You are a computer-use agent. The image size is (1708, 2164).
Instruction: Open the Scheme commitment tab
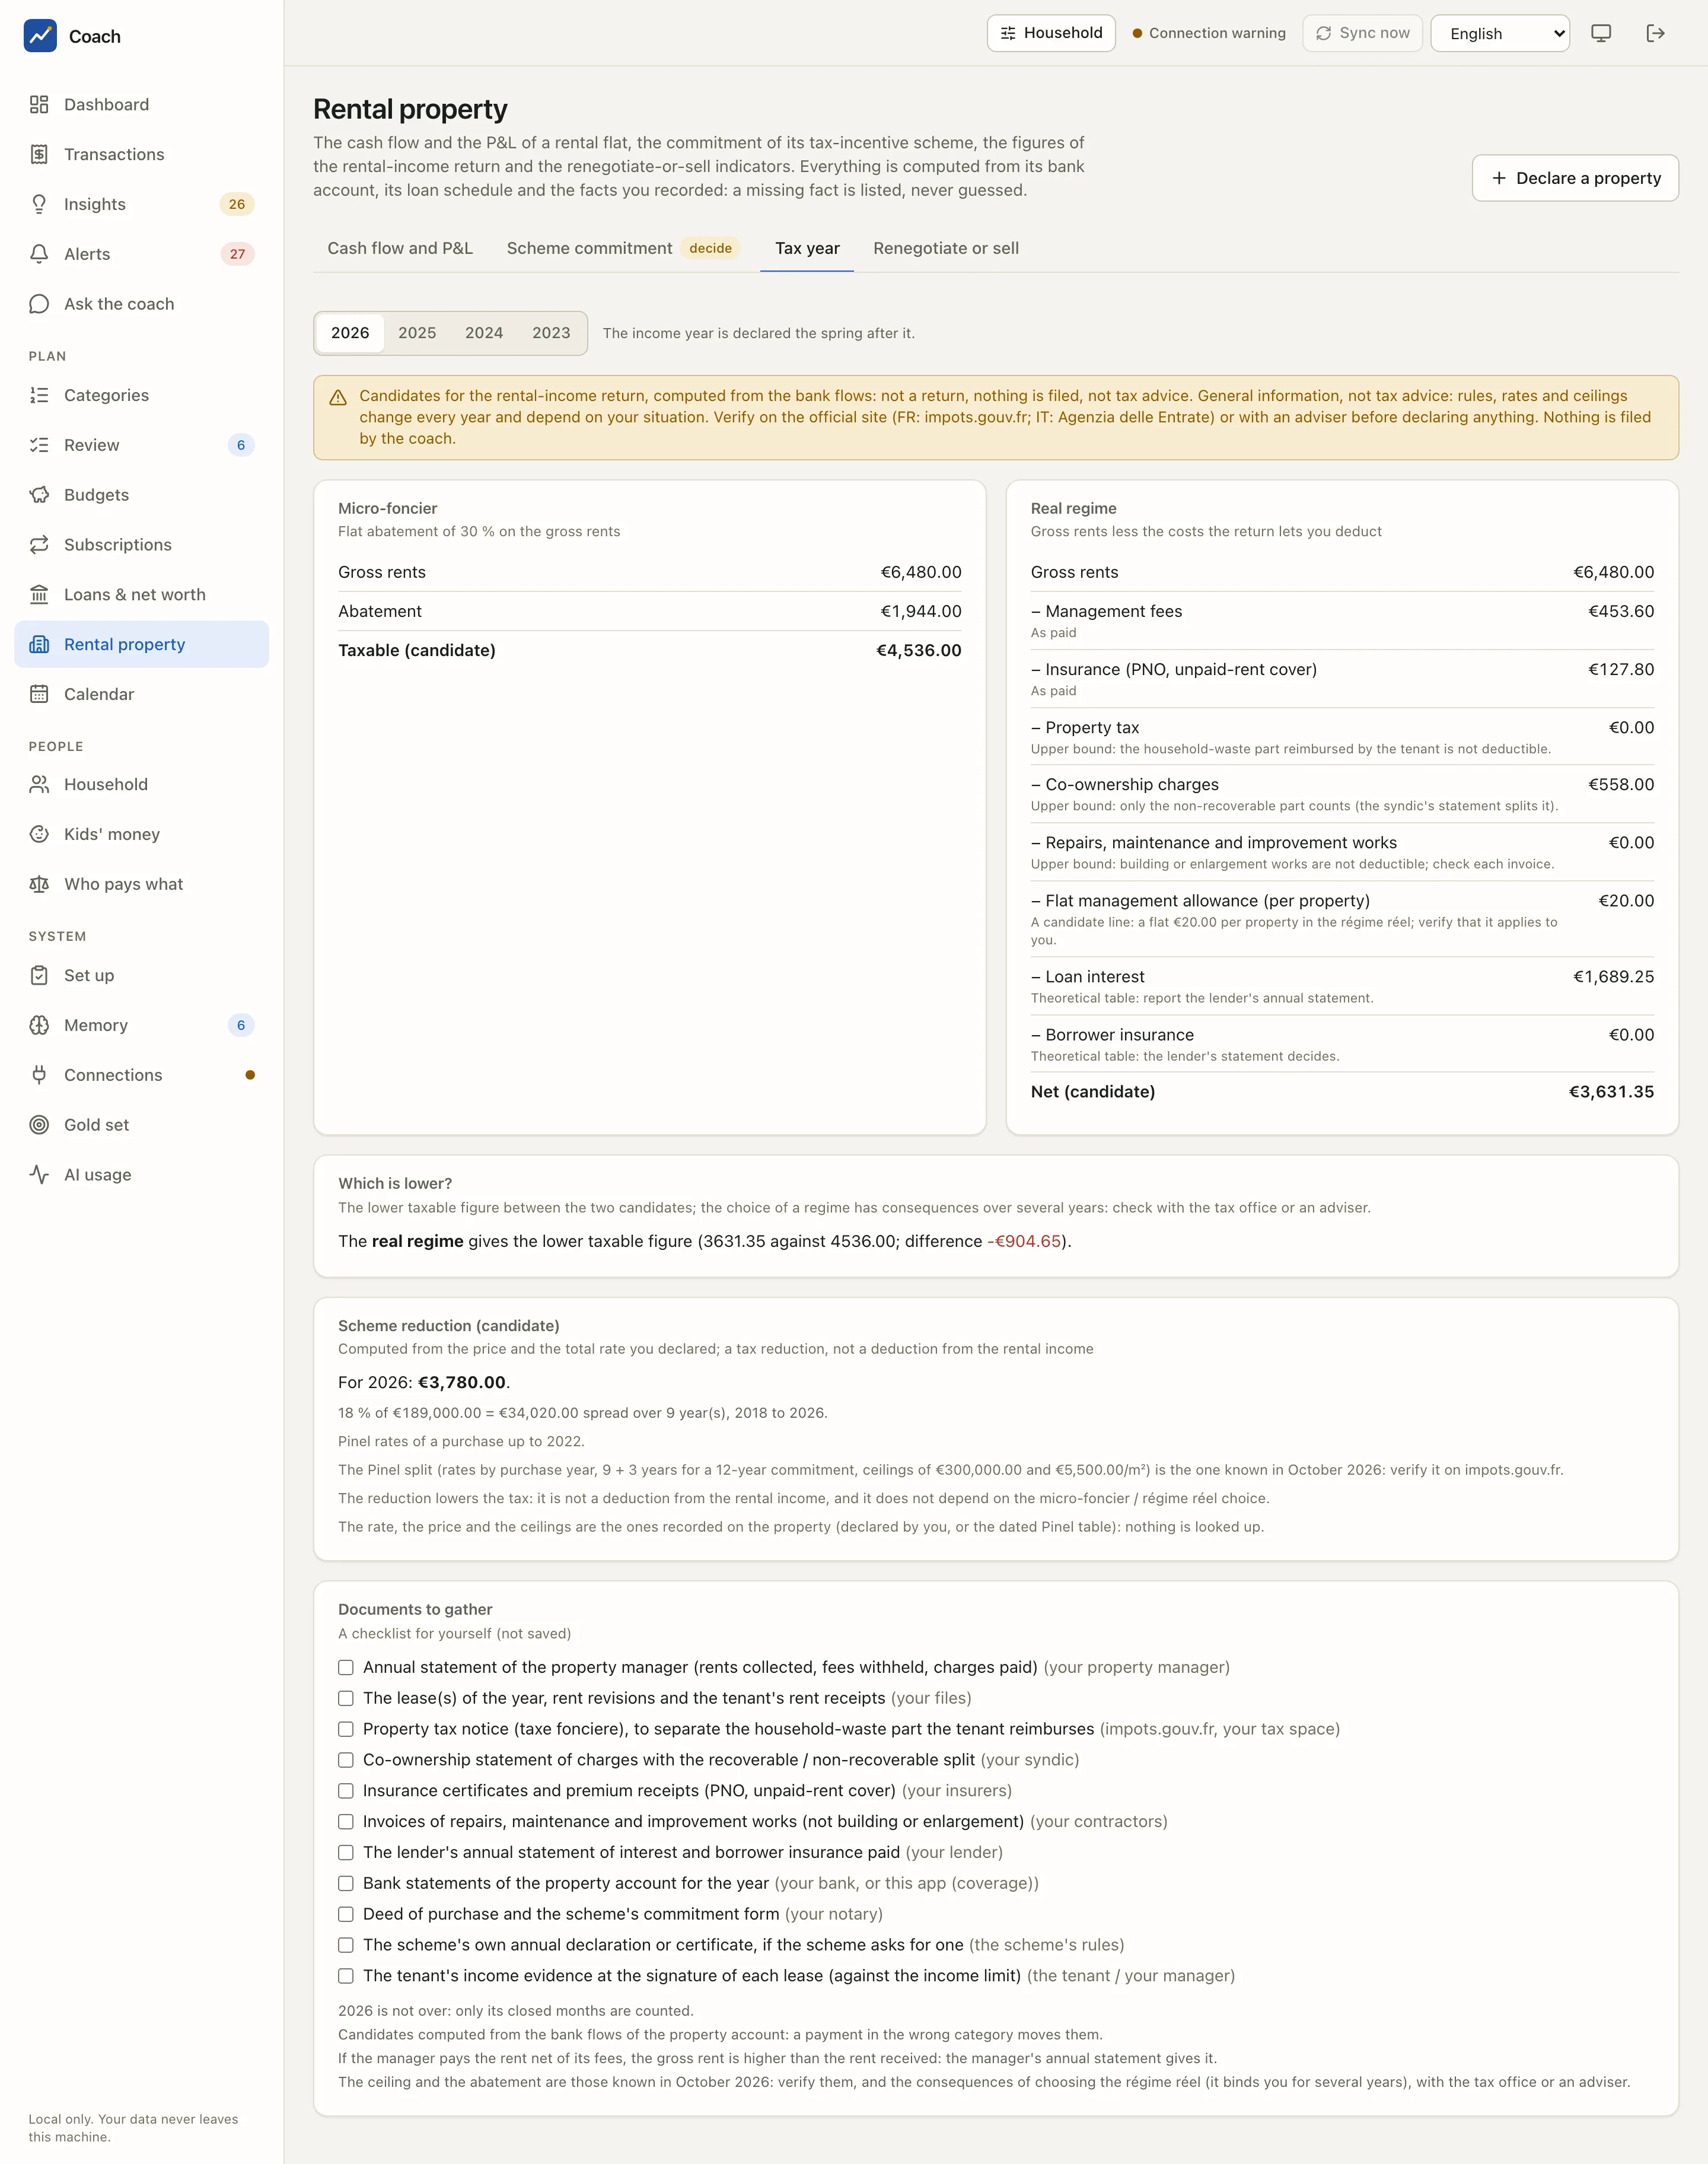[623, 248]
